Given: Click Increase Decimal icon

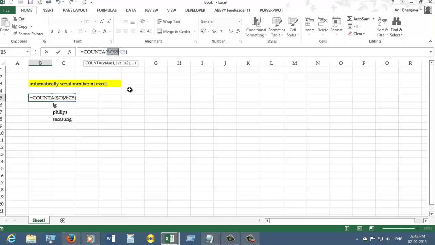Looking at the screenshot, I should [x=231, y=31].
